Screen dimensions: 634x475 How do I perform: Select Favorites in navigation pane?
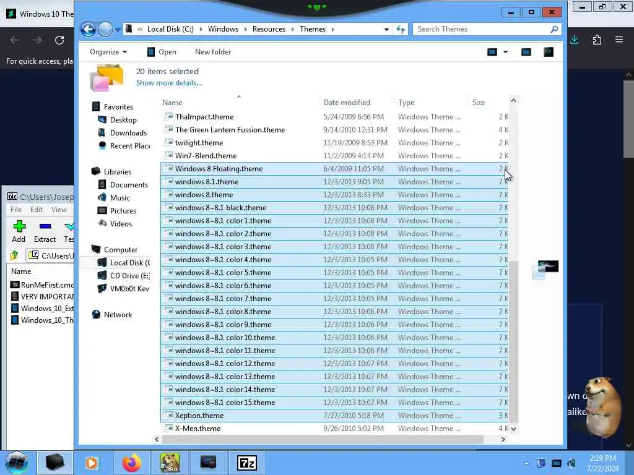[x=118, y=106]
